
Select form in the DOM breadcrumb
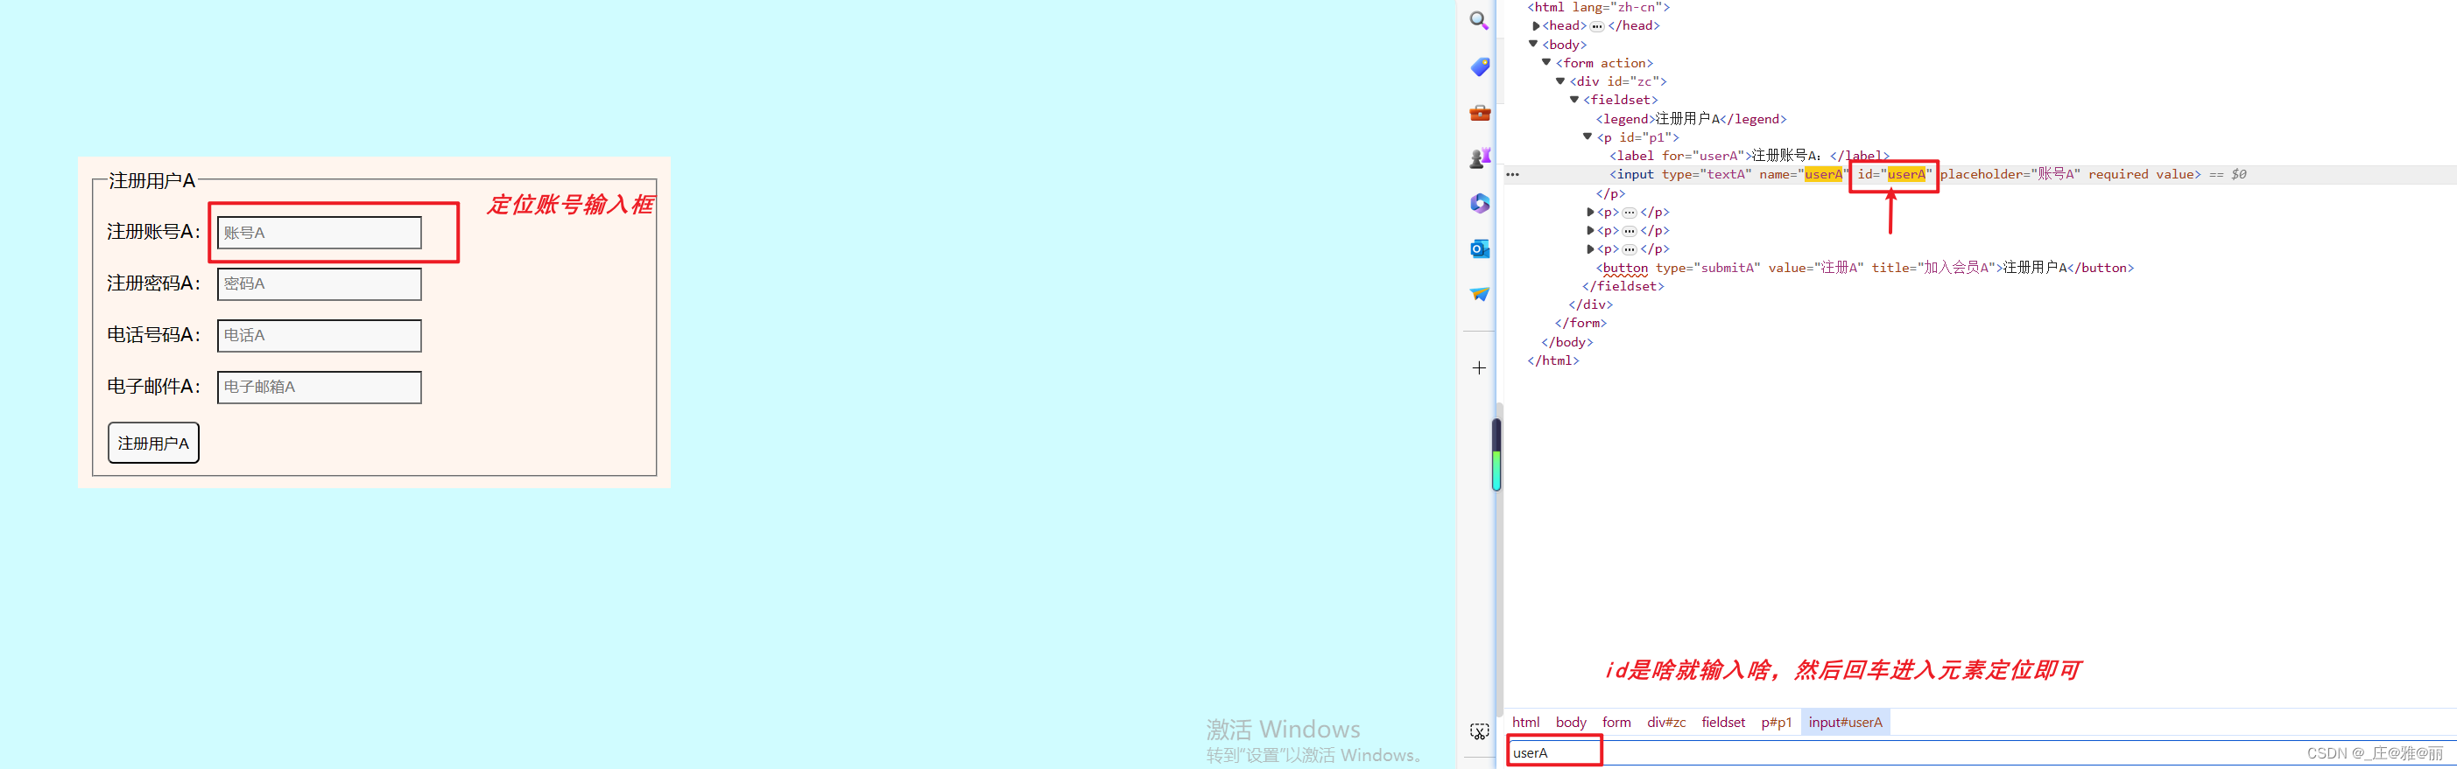tap(1616, 723)
